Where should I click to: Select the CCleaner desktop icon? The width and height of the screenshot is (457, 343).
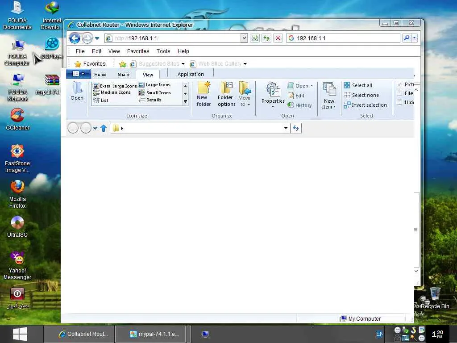coord(17,119)
